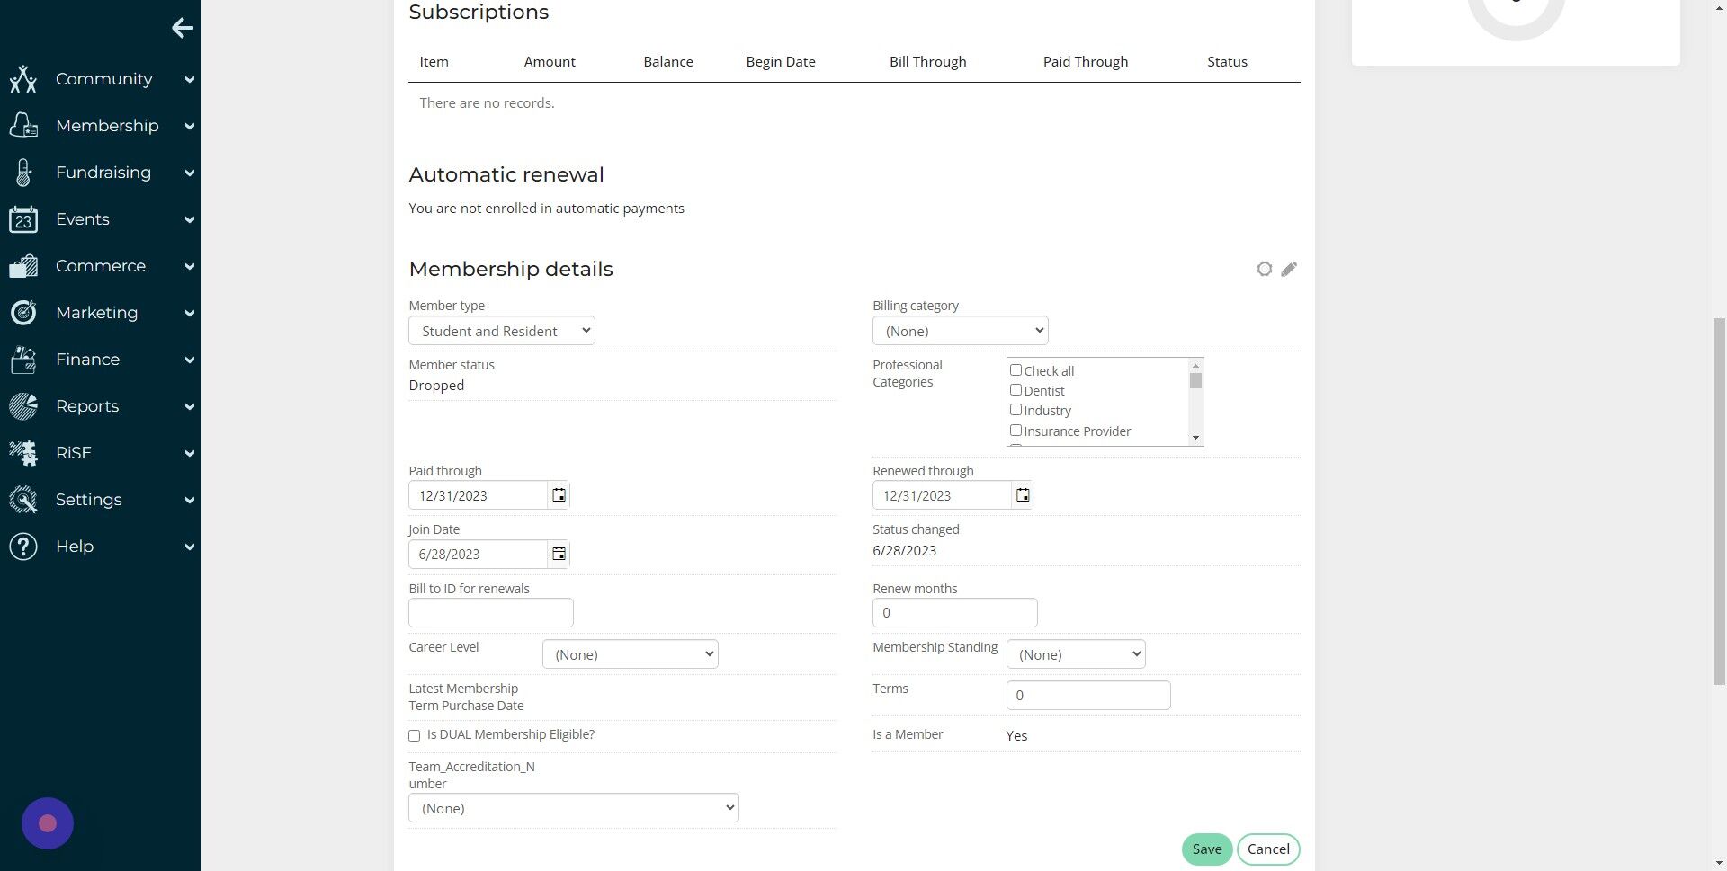Sort subscriptions by Amount column
The height and width of the screenshot is (871, 1727).
click(x=550, y=61)
